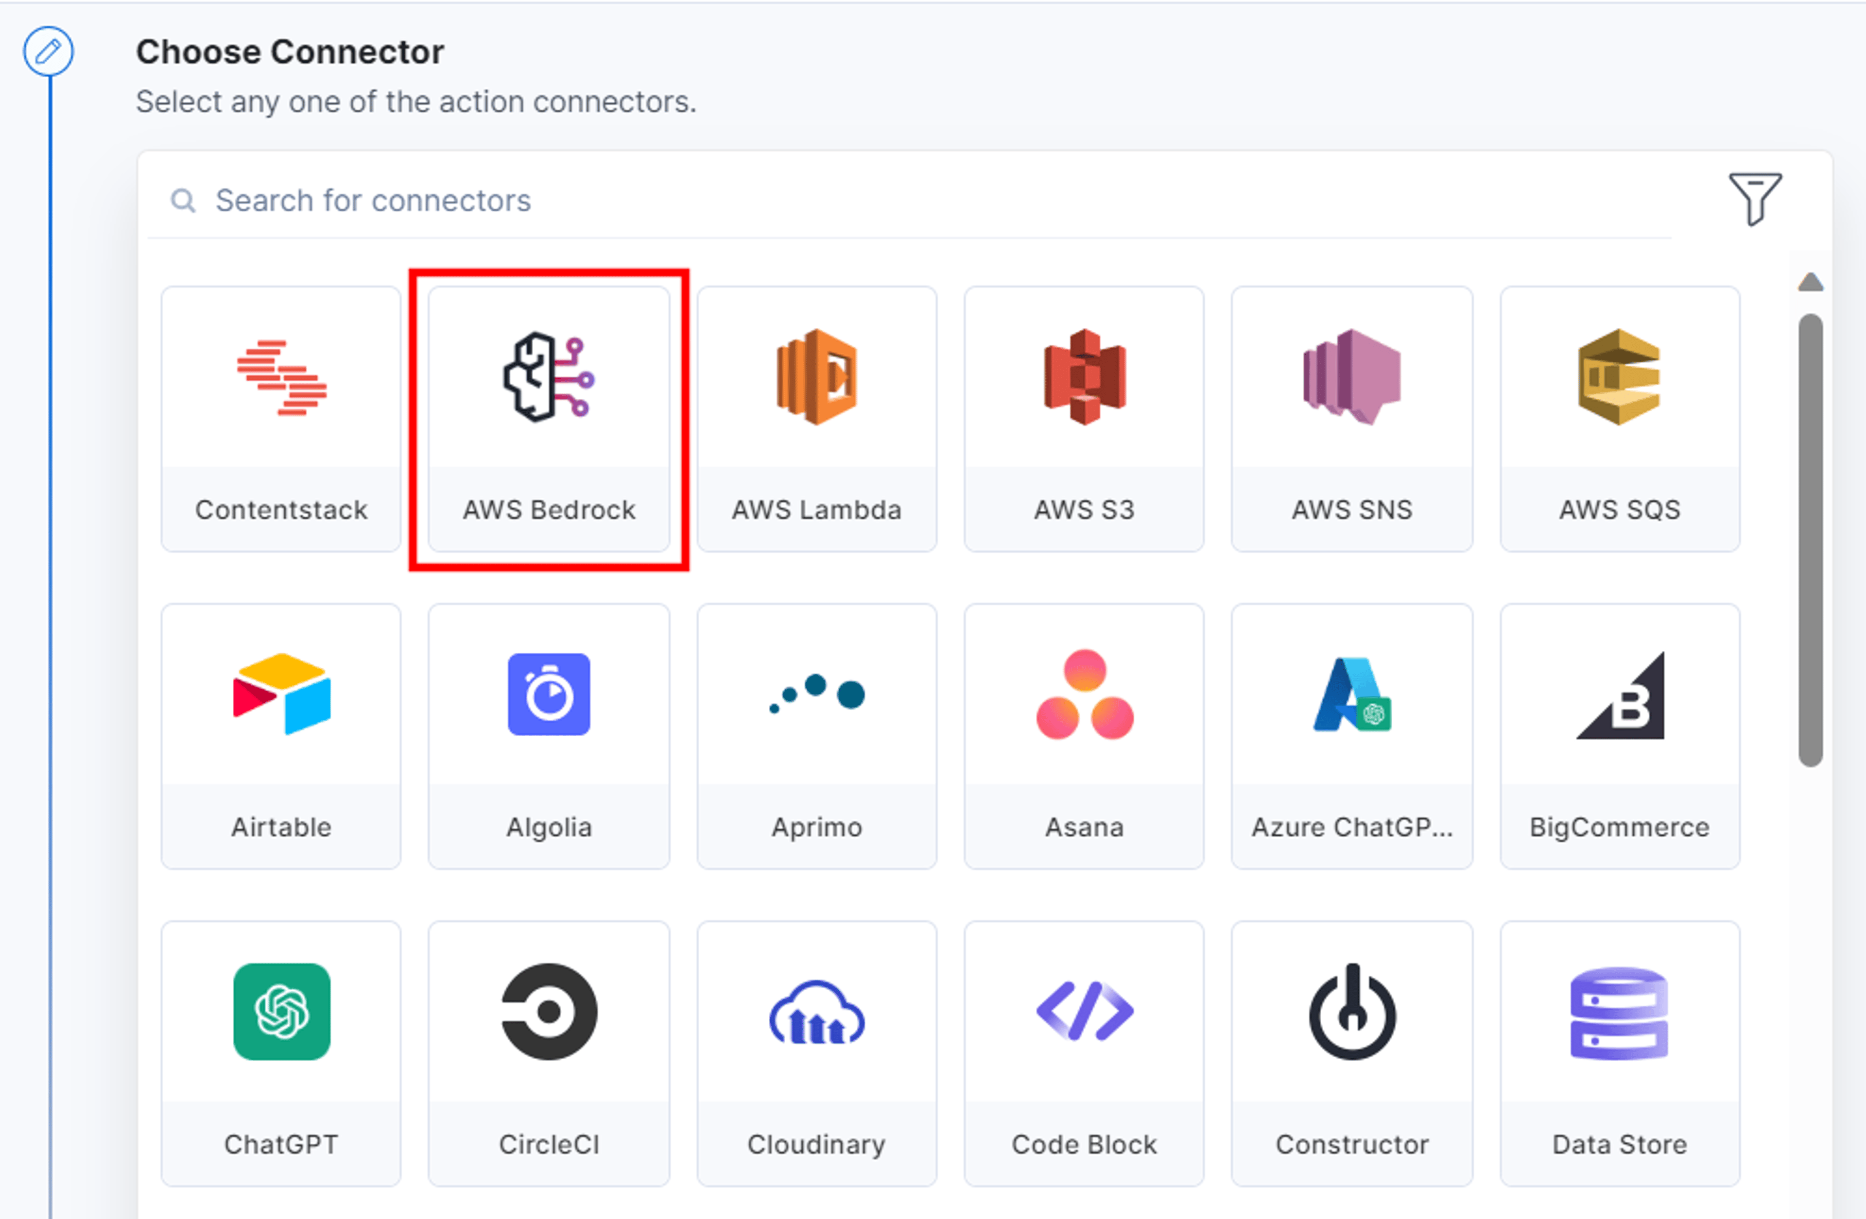Choose the Contentstack connector tile
Image resolution: width=1866 pixels, height=1219 pixels.
(x=281, y=419)
